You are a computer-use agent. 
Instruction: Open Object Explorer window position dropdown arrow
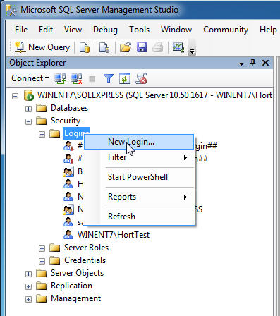241,63
